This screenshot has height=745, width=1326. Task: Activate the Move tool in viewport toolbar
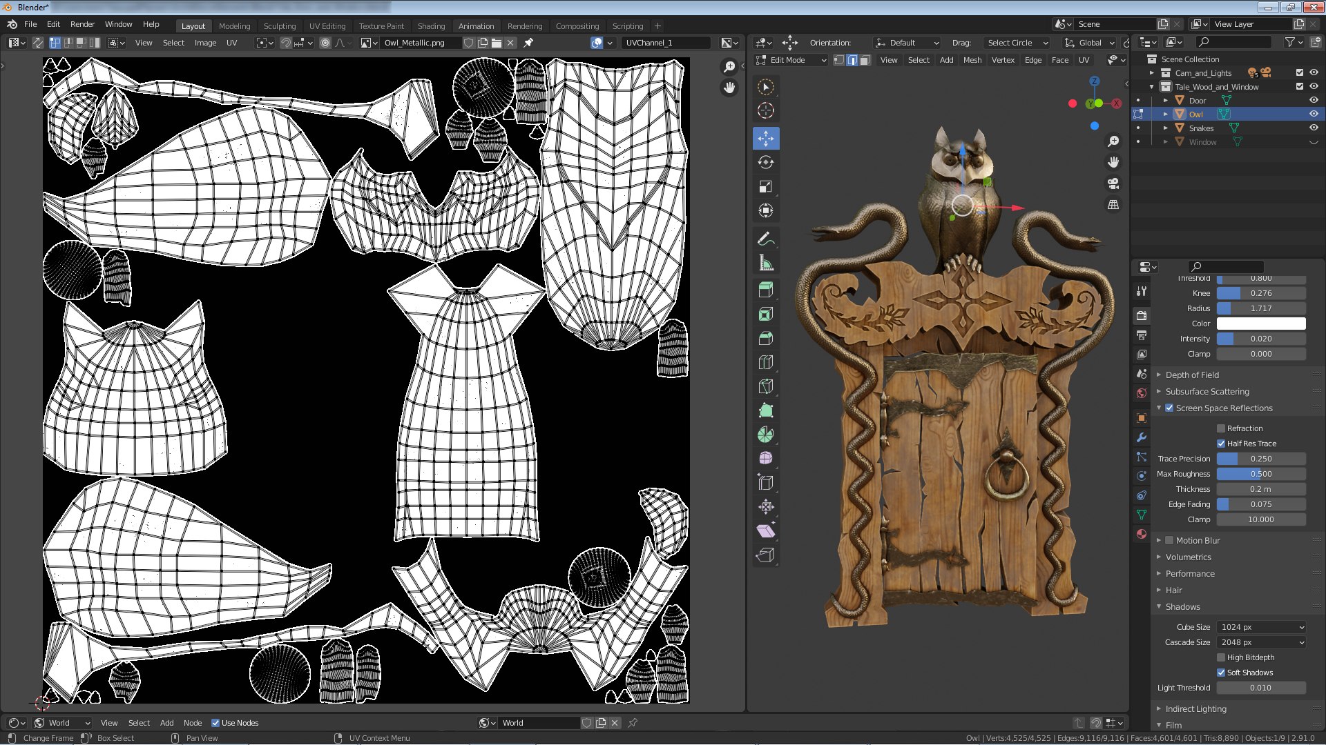tap(765, 139)
